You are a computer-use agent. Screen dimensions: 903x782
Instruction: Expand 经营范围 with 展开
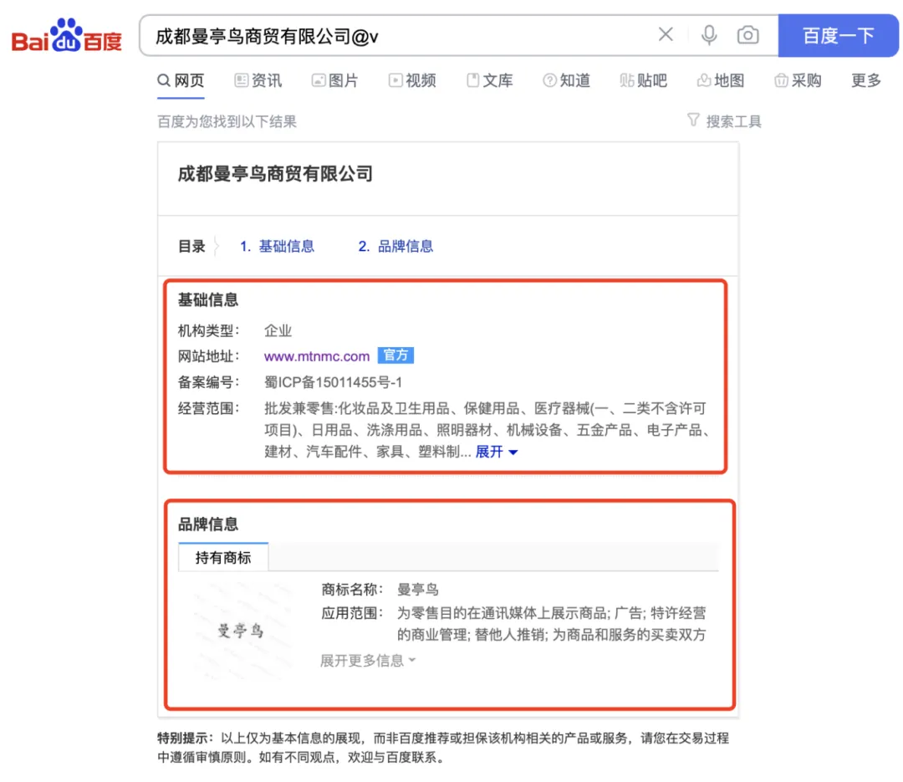point(497,452)
